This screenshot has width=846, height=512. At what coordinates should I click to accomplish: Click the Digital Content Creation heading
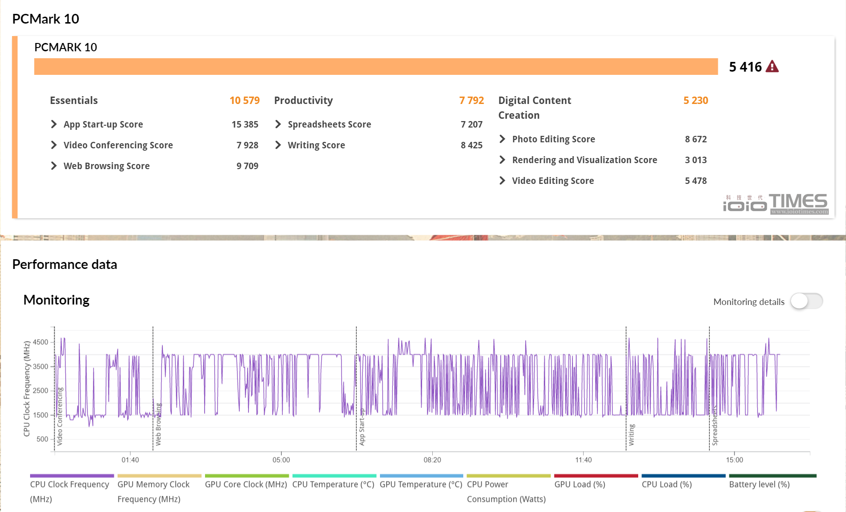pos(535,108)
